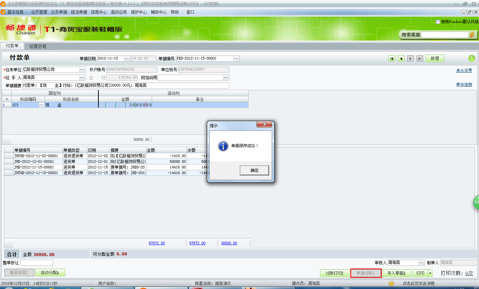Switch to the 经营历程 tab
This screenshot has height=289, width=479.
tap(38, 46)
